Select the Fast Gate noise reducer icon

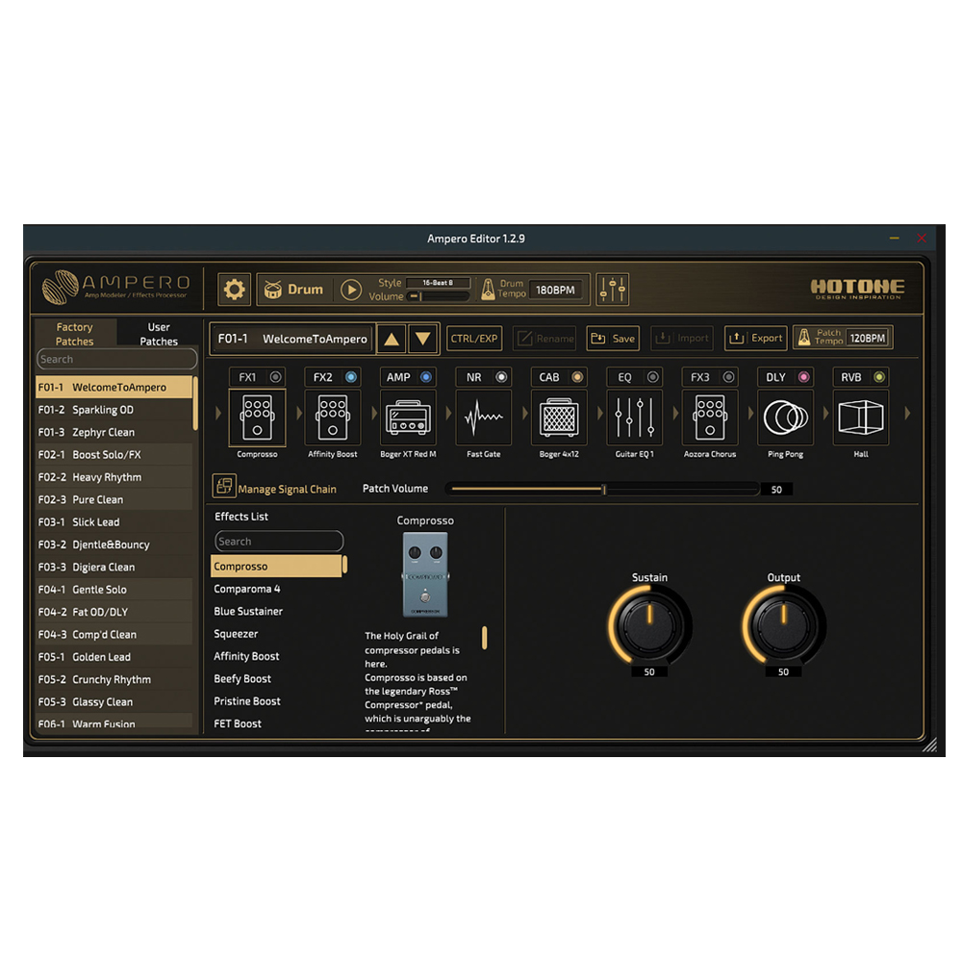click(x=483, y=418)
